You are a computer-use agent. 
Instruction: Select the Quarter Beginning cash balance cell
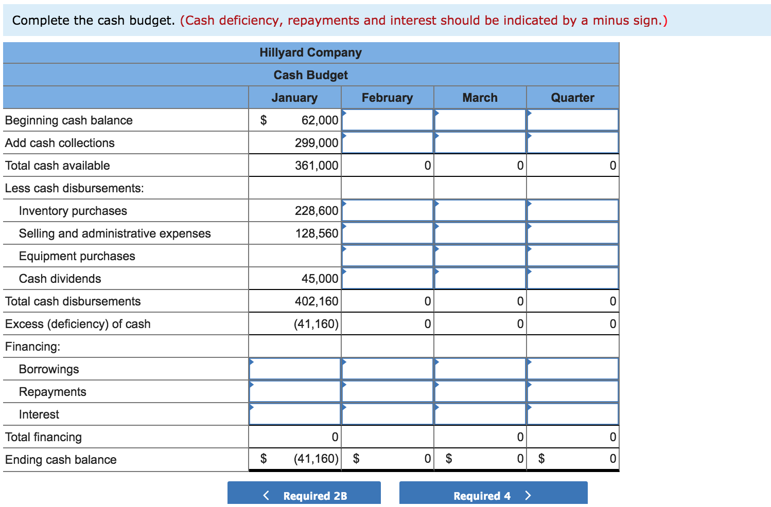tap(572, 120)
